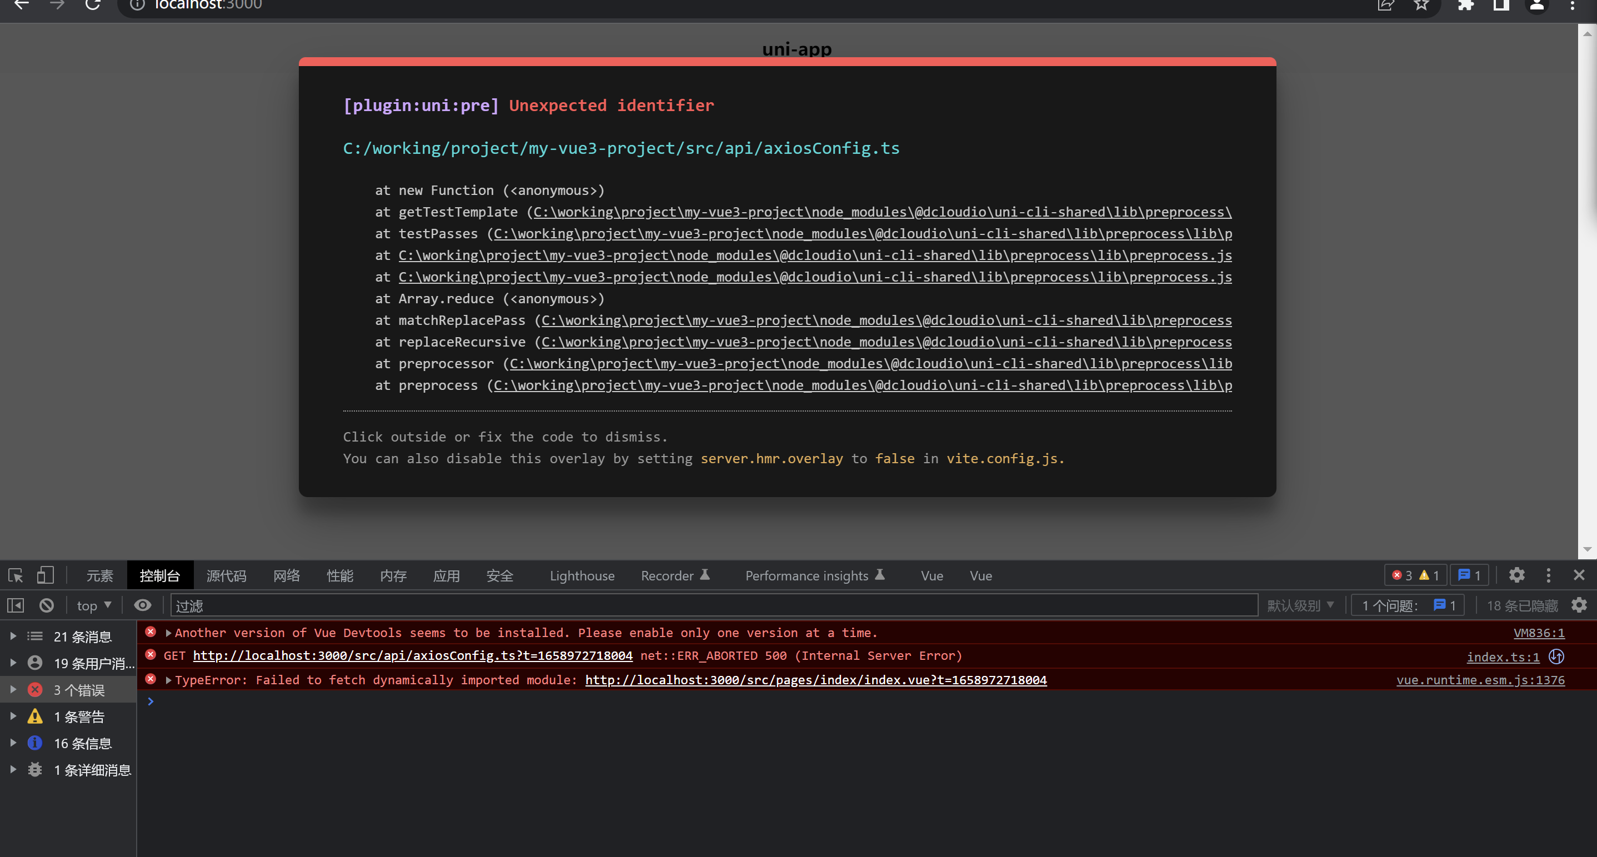Screen dimensions: 1597x857
Task: Expand the 21 条消息 sidebar group
Action: point(13,637)
